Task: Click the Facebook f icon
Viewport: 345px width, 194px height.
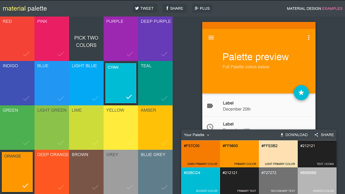Action: click(x=167, y=8)
